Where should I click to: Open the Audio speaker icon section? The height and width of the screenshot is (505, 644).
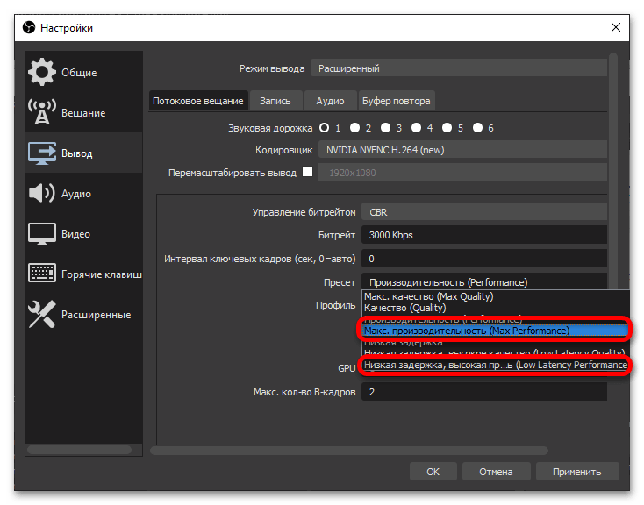pyautogui.click(x=41, y=193)
